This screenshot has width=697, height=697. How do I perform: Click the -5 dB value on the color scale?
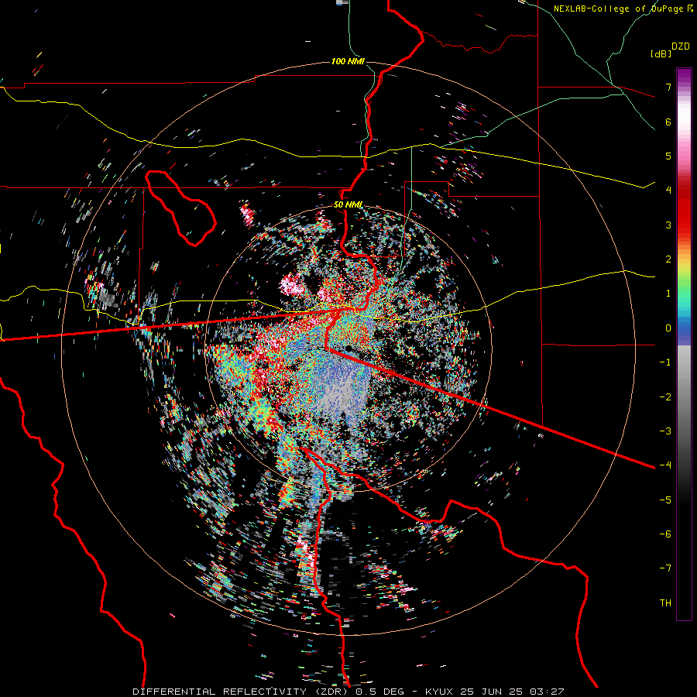(665, 500)
